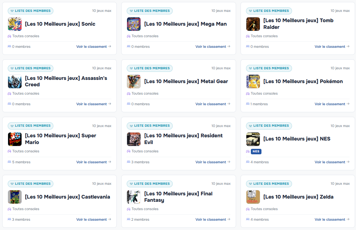356x230 pixels.
Task: Click the gamepad icon on the Sonic card
Action: (9, 36)
